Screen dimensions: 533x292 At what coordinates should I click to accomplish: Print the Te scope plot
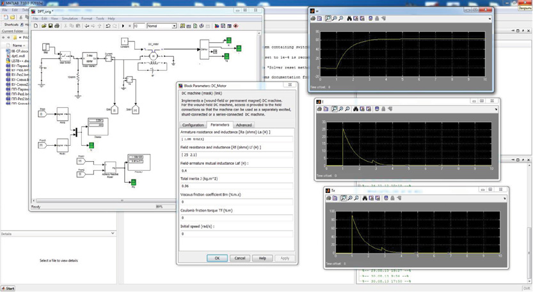click(x=328, y=198)
